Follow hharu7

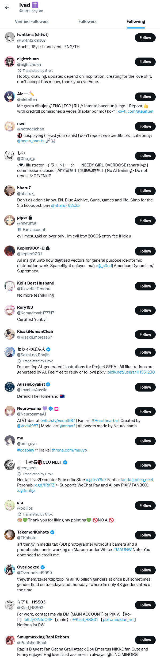pyautogui.click(x=145, y=191)
